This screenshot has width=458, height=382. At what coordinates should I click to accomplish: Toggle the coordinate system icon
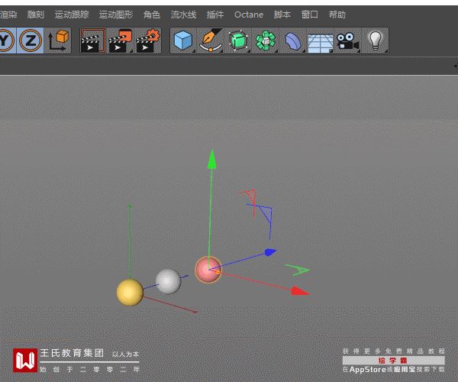pyautogui.click(x=57, y=40)
